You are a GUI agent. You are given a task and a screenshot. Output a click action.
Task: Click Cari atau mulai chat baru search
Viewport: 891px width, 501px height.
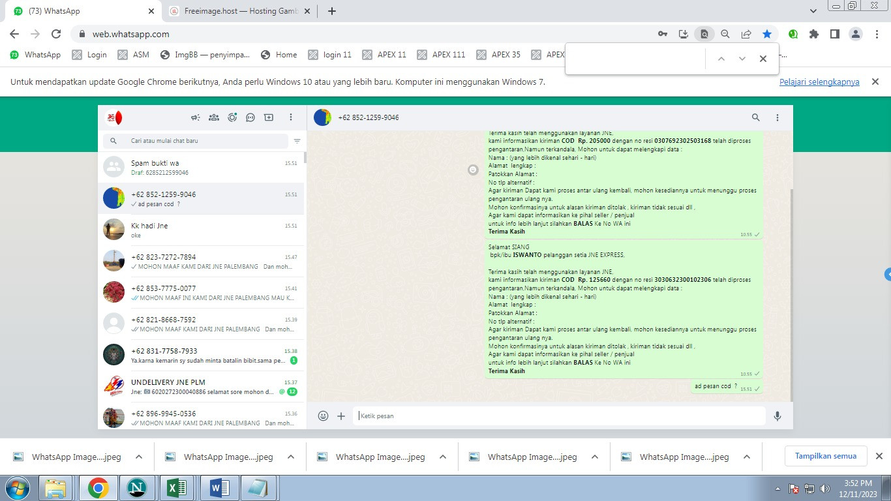[196, 141]
